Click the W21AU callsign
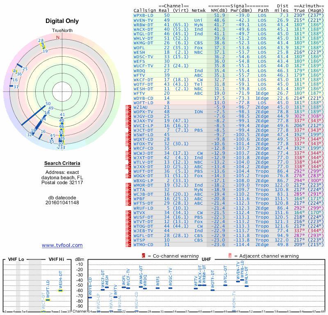Image resolution: width=328 pixels, height=315 pixels. click(x=140, y=107)
